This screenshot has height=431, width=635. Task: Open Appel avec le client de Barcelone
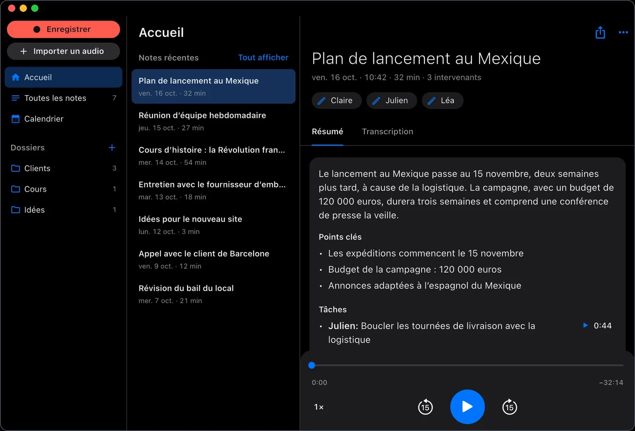[213, 259]
